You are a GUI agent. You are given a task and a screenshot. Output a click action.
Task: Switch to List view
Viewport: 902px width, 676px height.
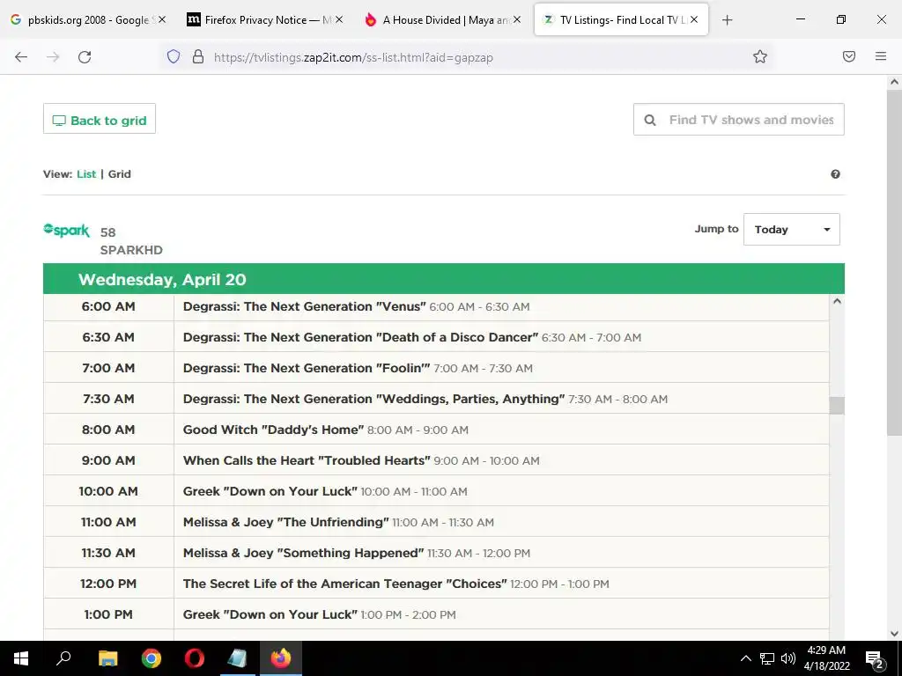[86, 174]
